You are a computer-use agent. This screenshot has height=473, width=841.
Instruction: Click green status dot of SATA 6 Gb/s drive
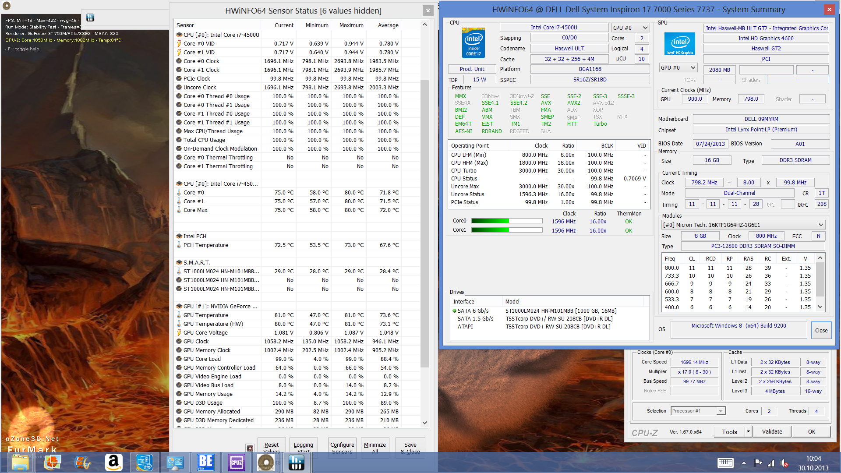454,311
